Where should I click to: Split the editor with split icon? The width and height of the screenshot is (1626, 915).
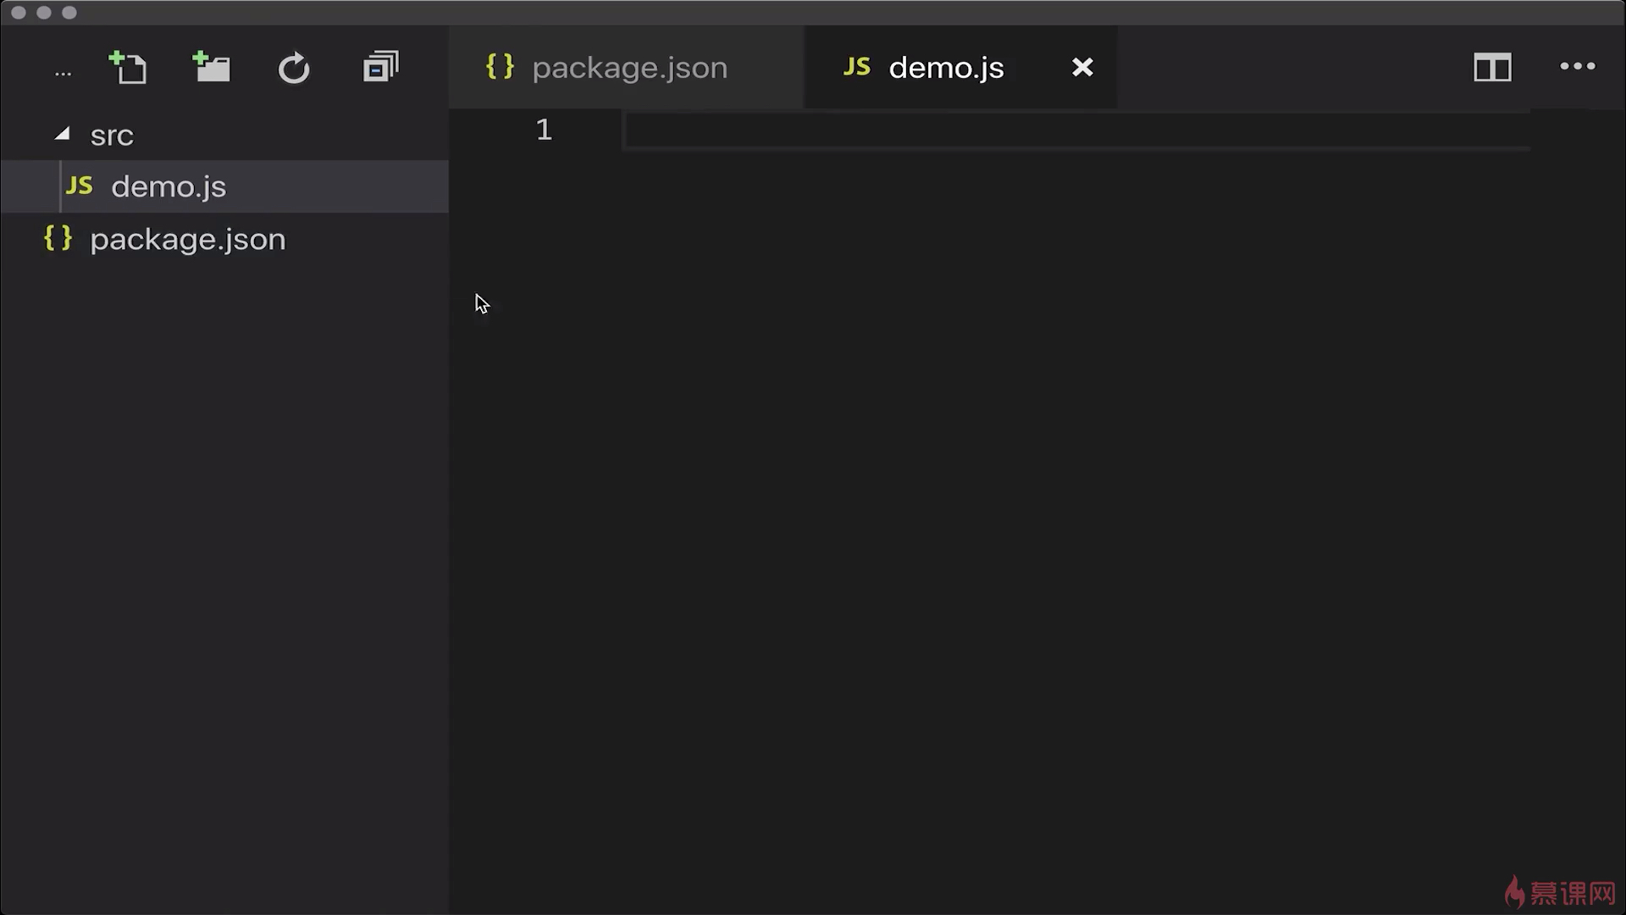(1492, 68)
